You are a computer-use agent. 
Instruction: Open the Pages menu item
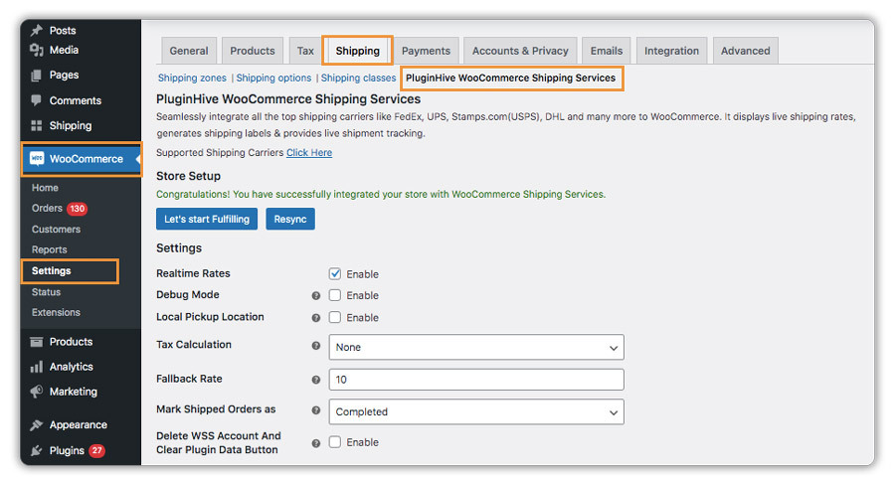point(64,76)
